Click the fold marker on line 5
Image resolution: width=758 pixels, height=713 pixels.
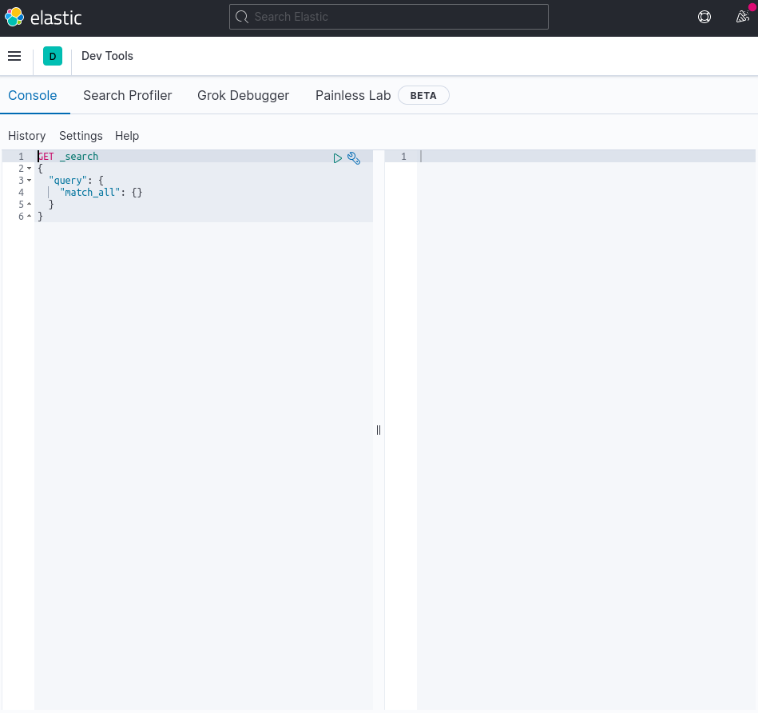[x=30, y=205]
